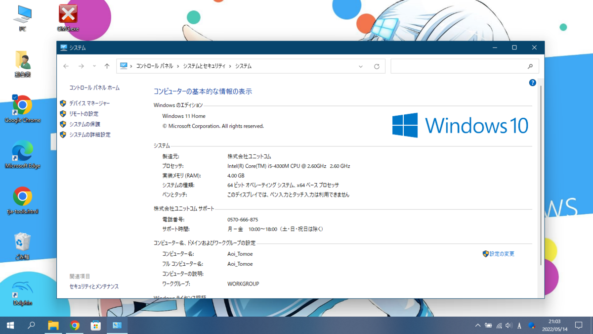Expand chevron after システムとセキュリティ breadcrumb
The height and width of the screenshot is (334, 593).
point(230,66)
